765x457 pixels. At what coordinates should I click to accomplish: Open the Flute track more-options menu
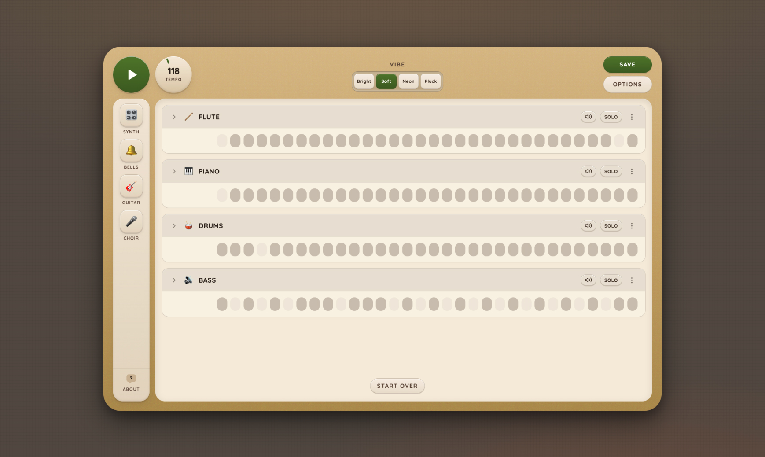632,117
